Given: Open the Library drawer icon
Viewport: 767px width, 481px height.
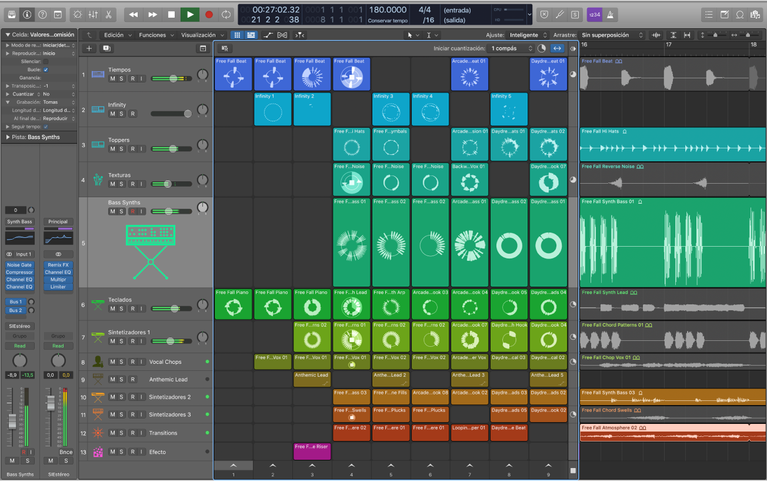Looking at the screenshot, I should pos(12,14).
